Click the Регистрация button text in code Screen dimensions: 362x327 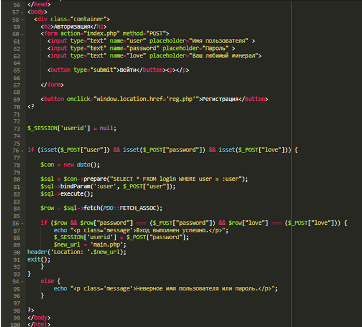pyautogui.click(x=220, y=99)
